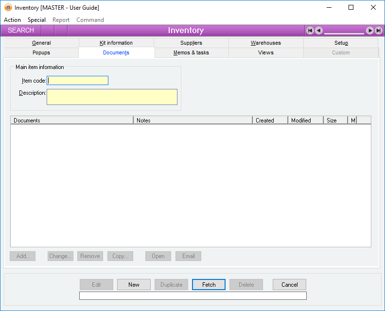Go to the previous record
The height and width of the screenshot is (311, 385).
318,31
